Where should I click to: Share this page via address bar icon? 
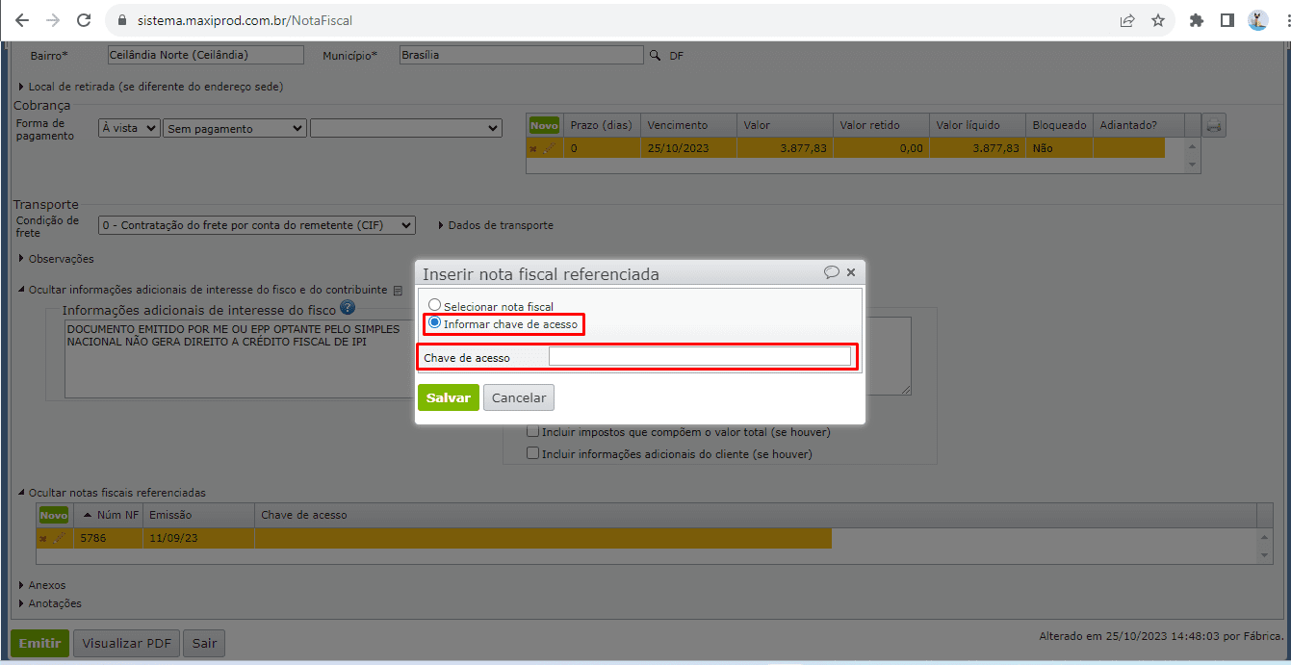1127,20
